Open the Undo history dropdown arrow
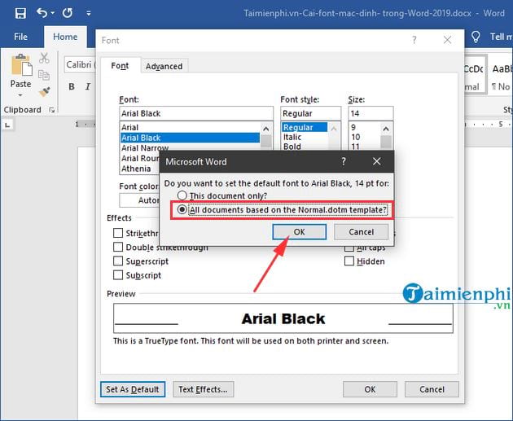This screenshot has height=421, width=513. point(53,13)
